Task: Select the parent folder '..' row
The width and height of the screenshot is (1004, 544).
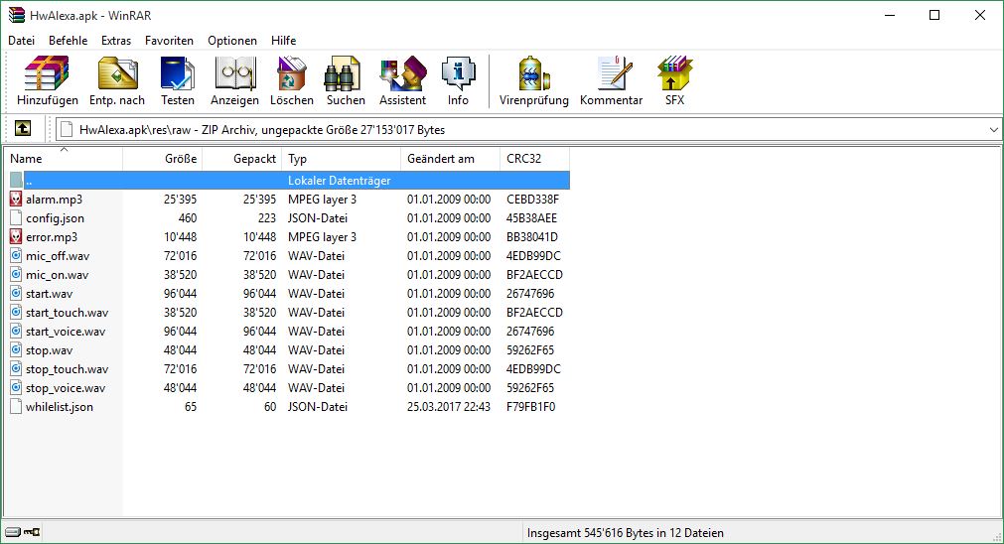Action: coord(287,181)
